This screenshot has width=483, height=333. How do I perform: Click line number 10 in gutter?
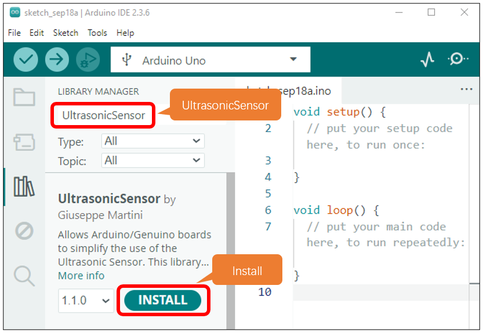[264, 292]
